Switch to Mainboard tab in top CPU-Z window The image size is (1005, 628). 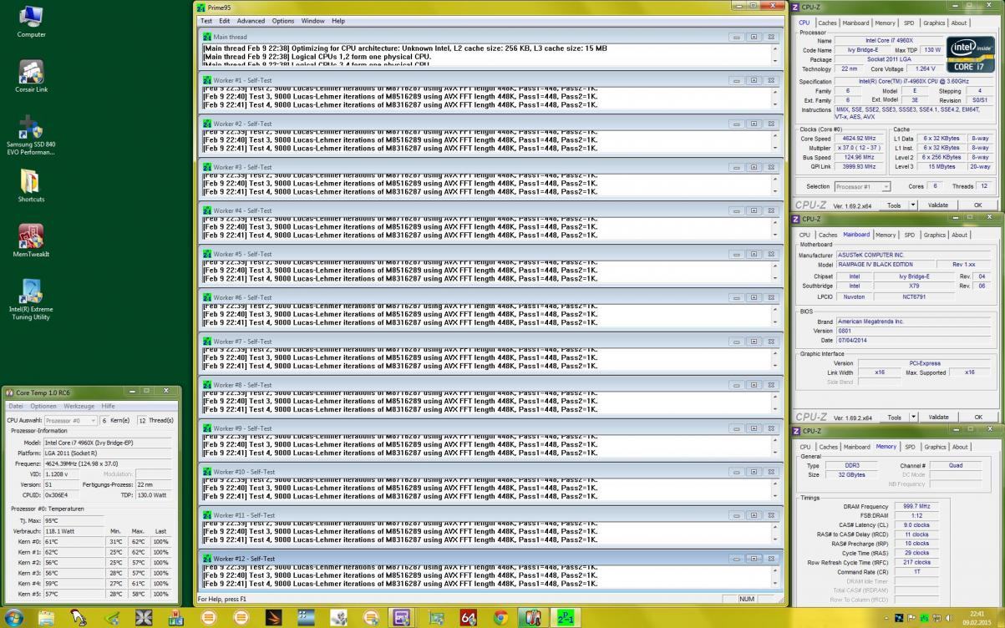tap(855, 23)
